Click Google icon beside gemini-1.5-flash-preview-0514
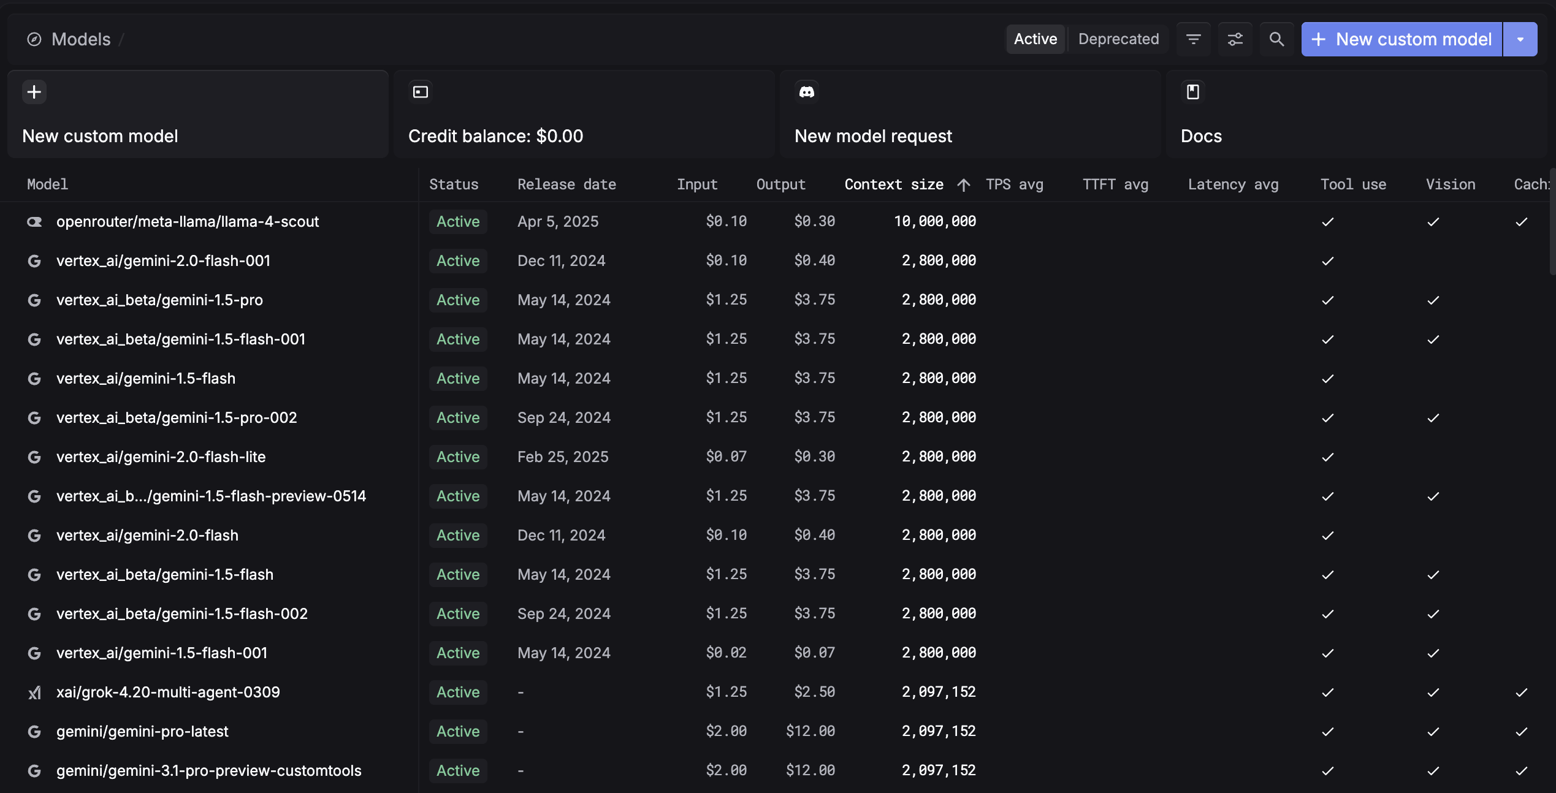This screenshot has width=1556, height=793. pos(34,496)
